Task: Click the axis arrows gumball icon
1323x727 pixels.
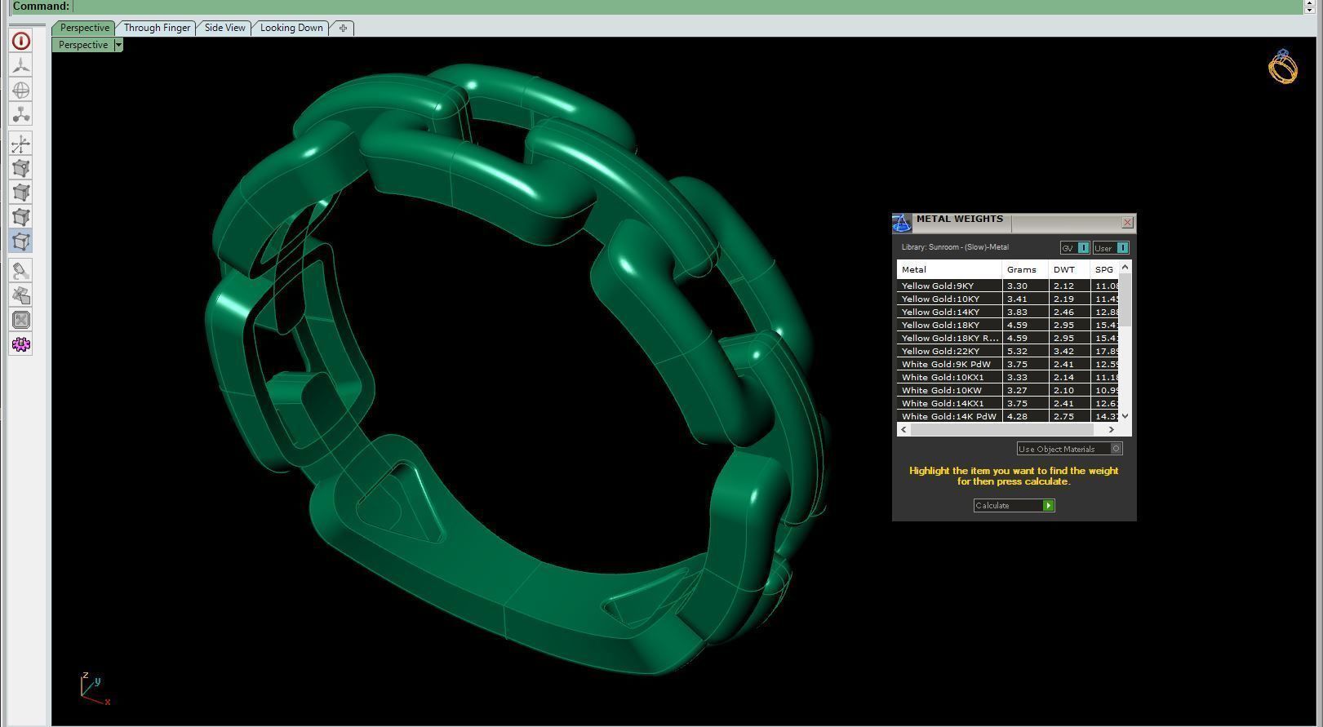Action: click(x=21, y=144)
